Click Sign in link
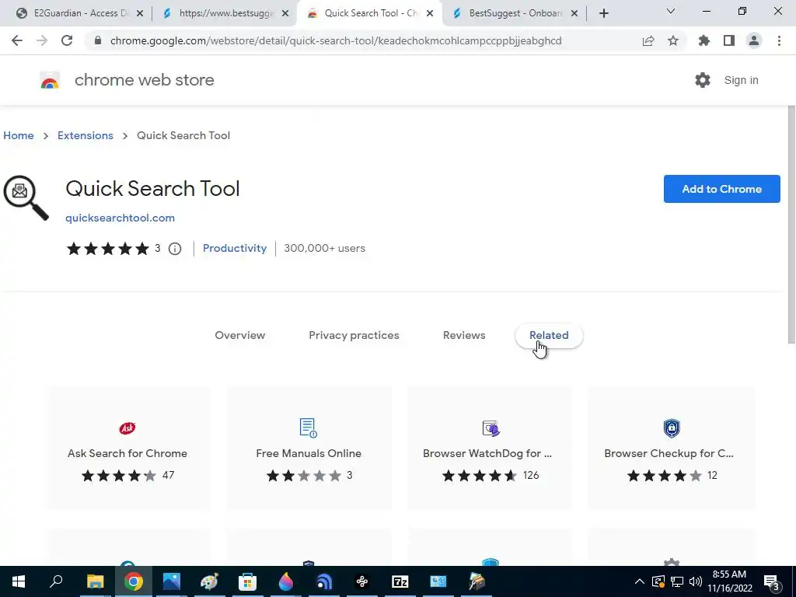 pos(741,80)
